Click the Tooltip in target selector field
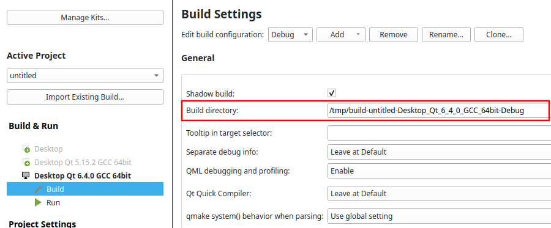 439,133
